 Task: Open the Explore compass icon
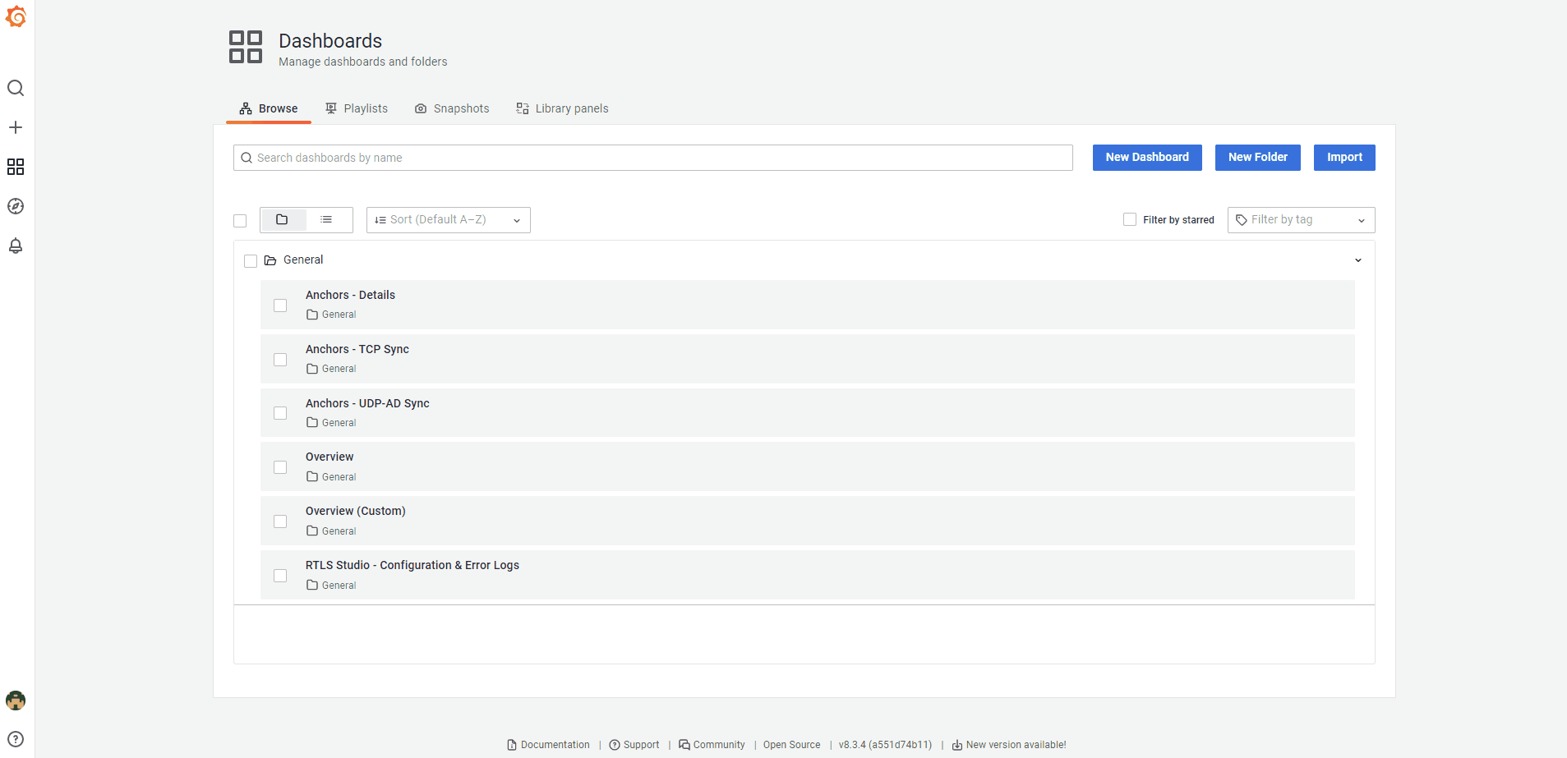(x=16, y=206)
